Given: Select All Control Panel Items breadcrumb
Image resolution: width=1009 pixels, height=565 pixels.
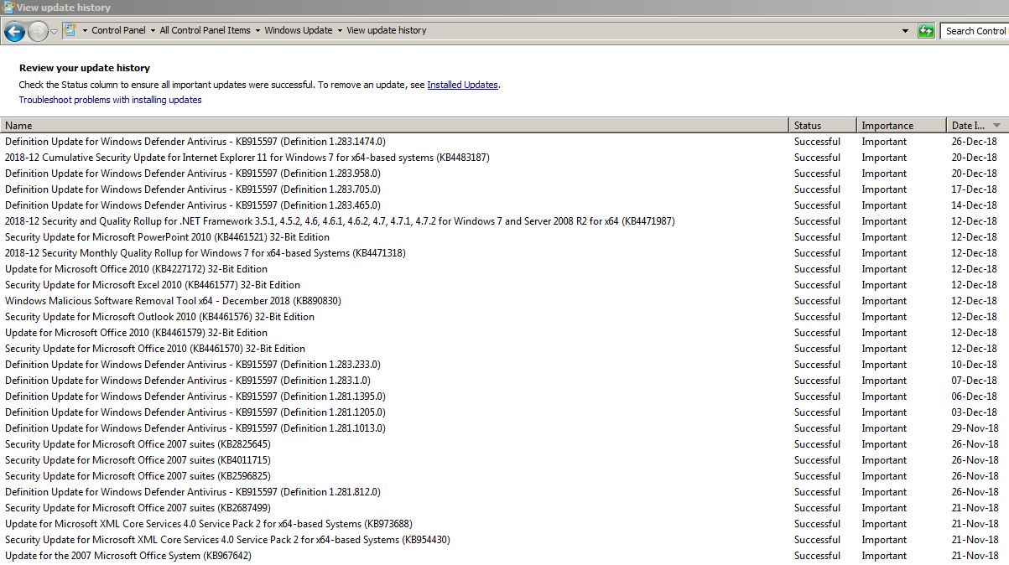Looking at the screenshot, I should click(205, 30).
